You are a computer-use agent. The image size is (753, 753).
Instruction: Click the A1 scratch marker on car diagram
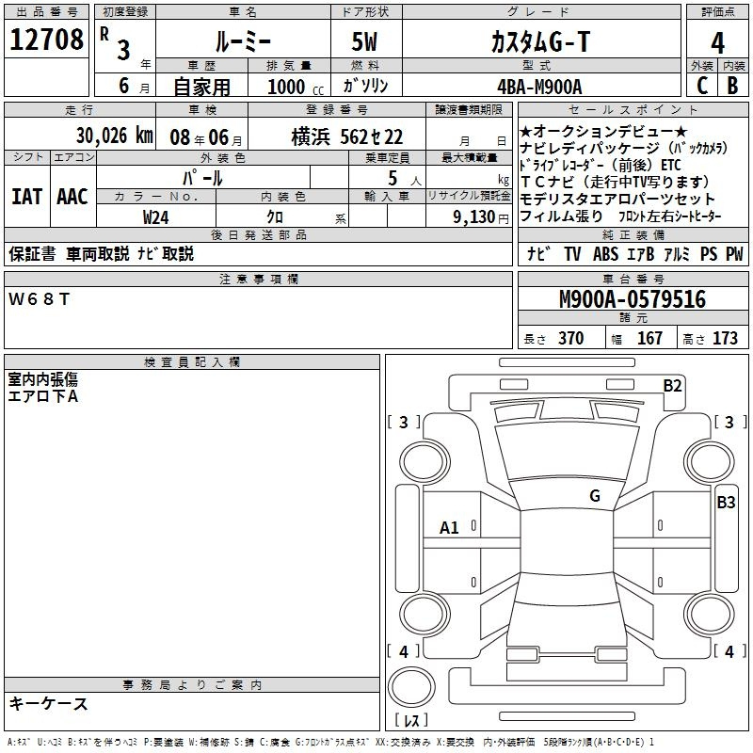[450, 528]
